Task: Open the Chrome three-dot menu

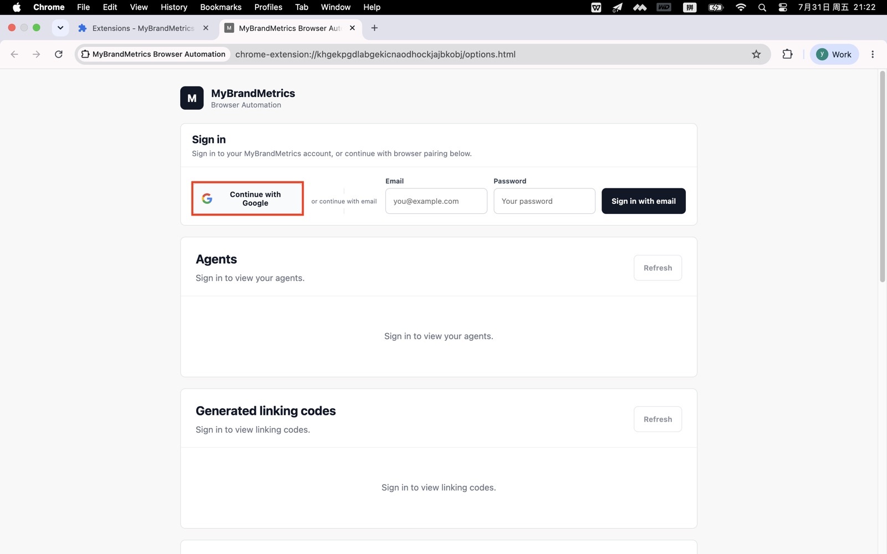Action: click(x=873, y=54)
